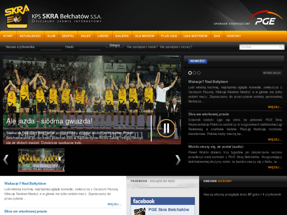The image size is (287, 215).
Task: Focus the Nazwa użytkownika input field
Action: (51, 47)
